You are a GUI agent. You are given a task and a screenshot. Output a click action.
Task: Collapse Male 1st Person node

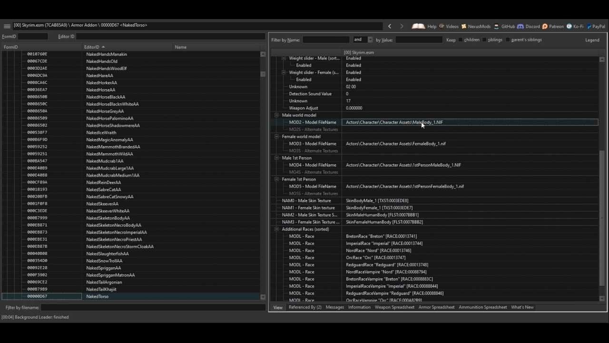tap(276, 158)
